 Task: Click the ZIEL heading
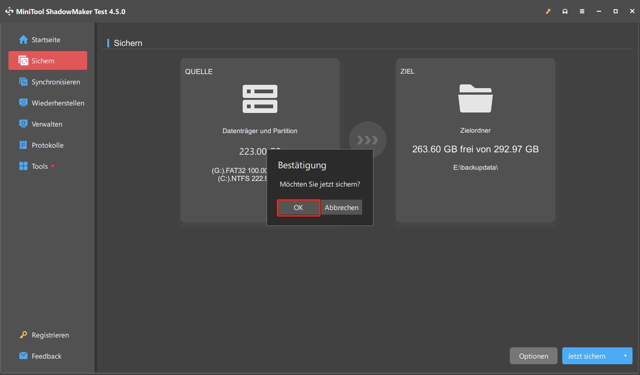click(x=408, y=72)
